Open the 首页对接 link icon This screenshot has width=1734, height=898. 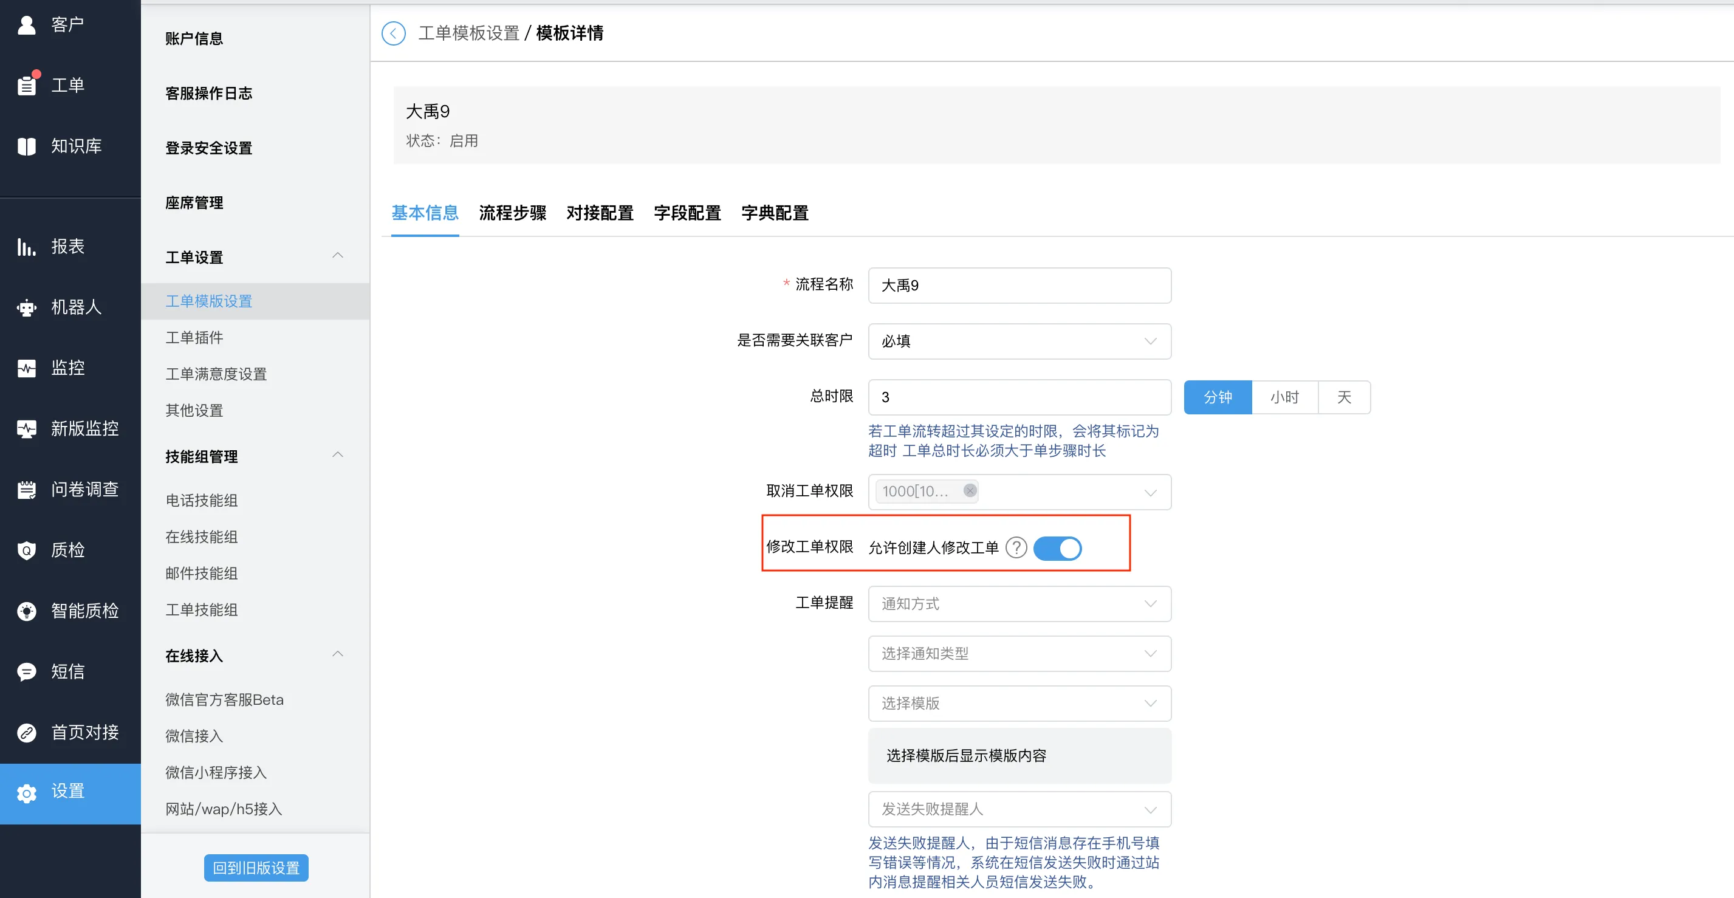click(x=26, y=732)
